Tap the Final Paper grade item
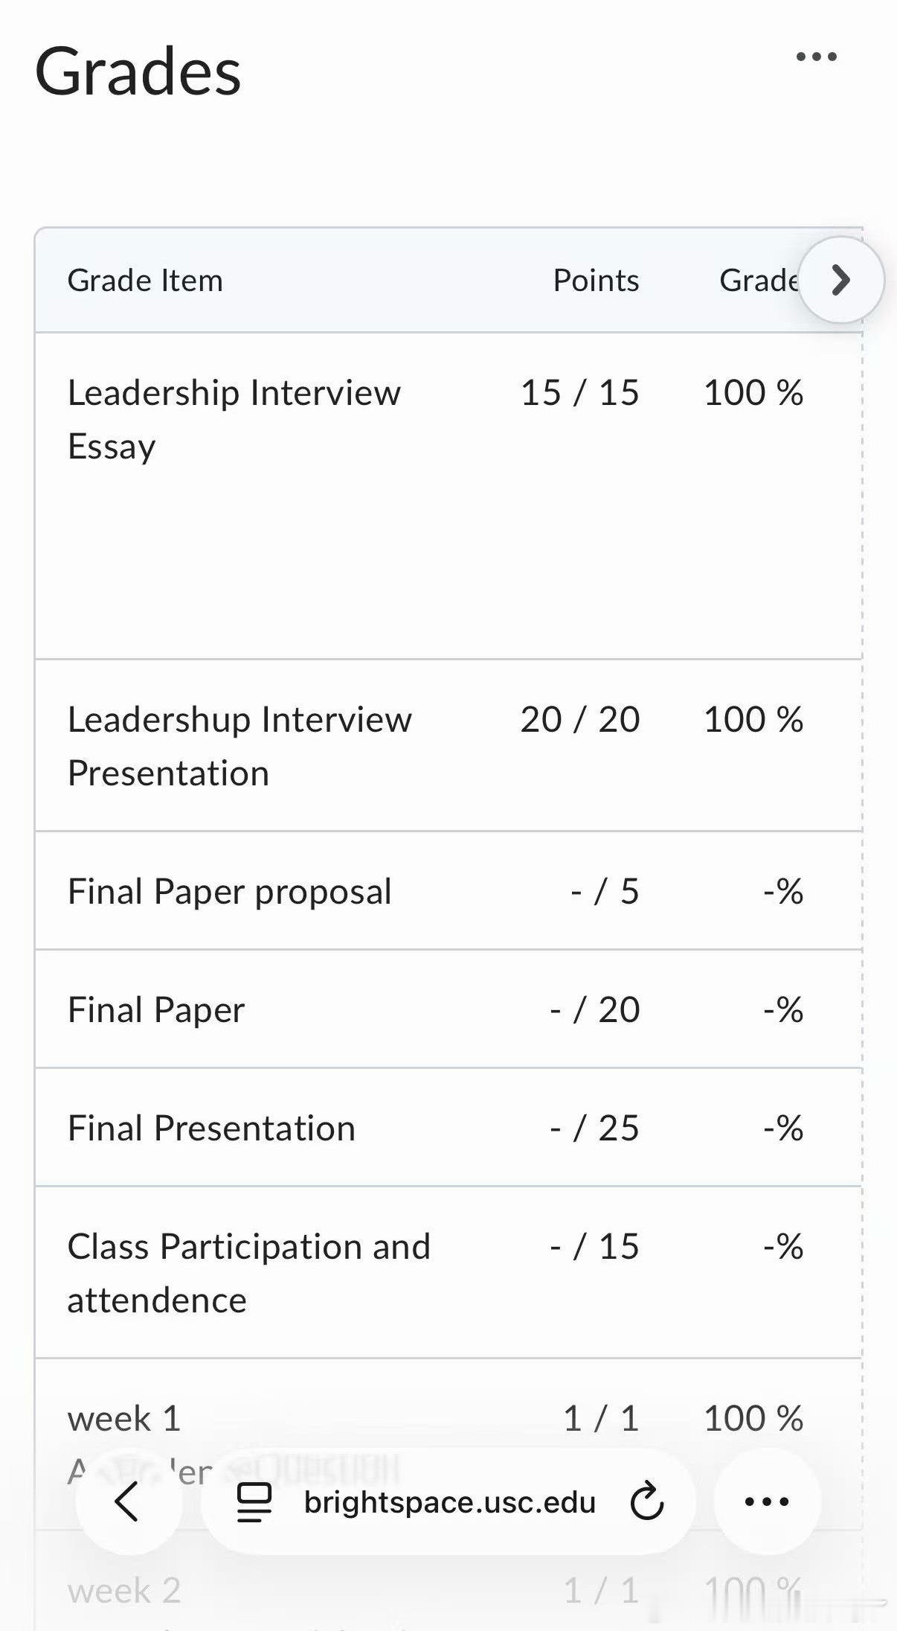897x1631 pixels. click(155, 1010)
